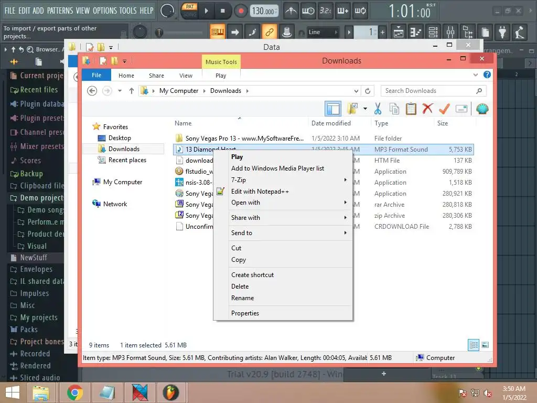Open the Line snap dropdown

click(323, 32)
